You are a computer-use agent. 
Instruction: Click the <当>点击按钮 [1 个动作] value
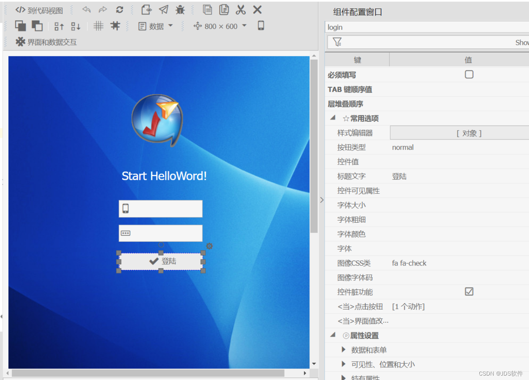408,306
